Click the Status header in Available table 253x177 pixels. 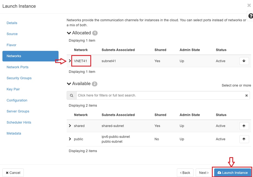[221, 115]
